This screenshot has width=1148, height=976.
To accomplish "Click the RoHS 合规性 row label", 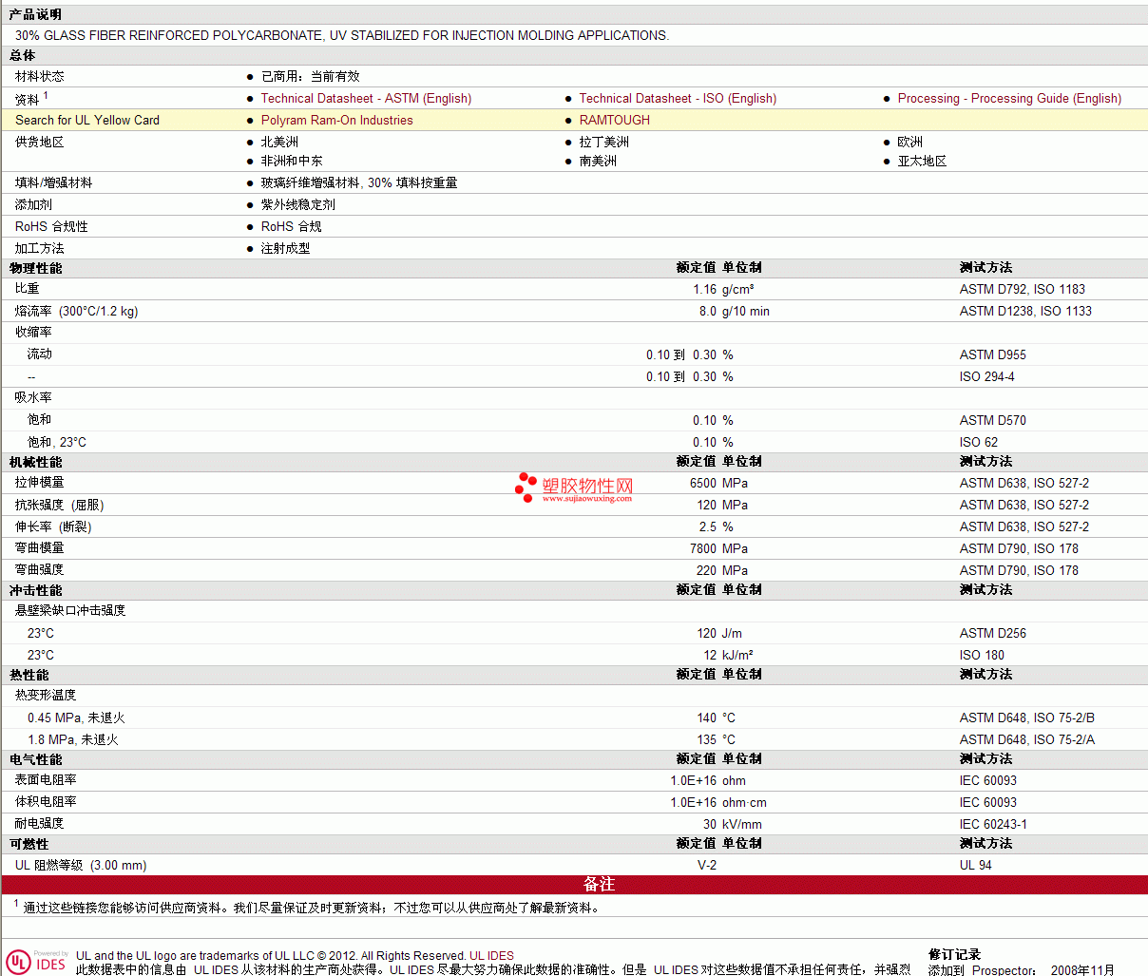I will pos(51,226).
